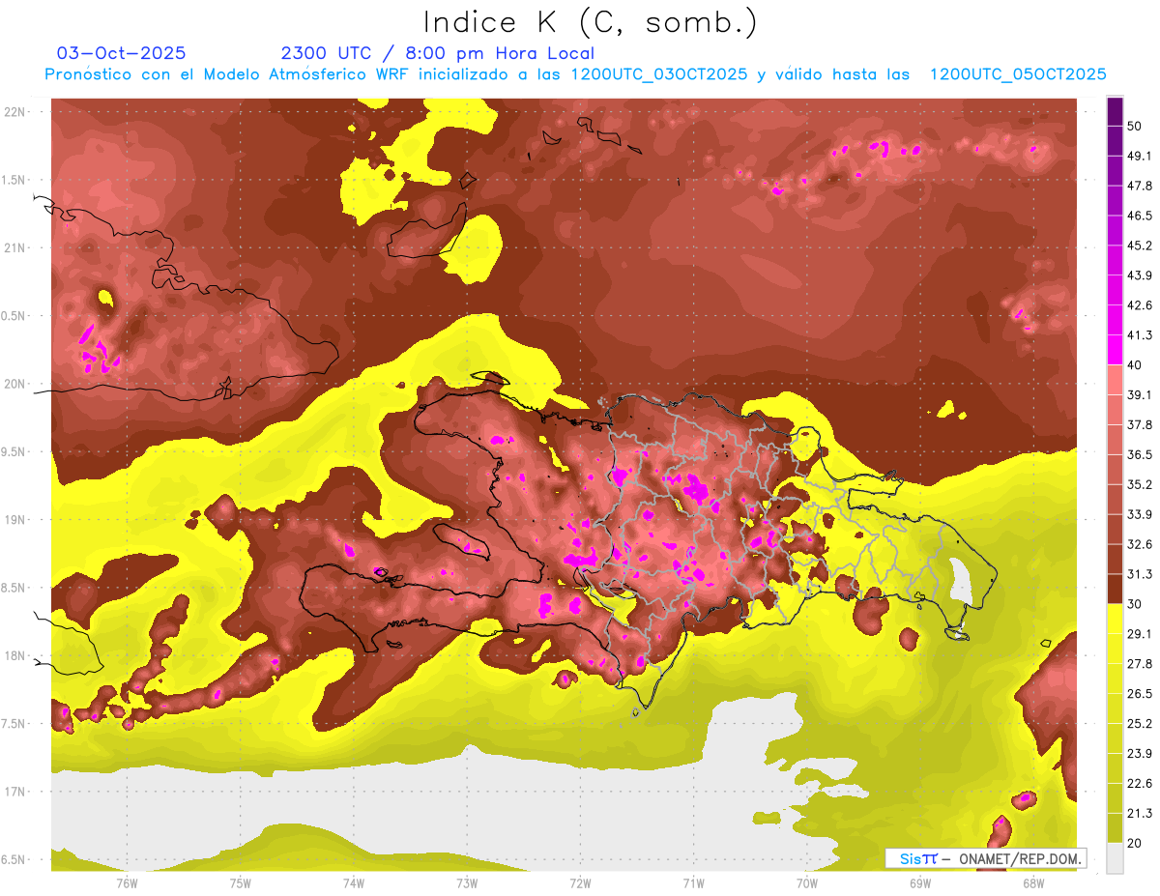Click the Indice K (C, somb.) title
Viewport: 1160px width, 896px height.
coord(590,22)
